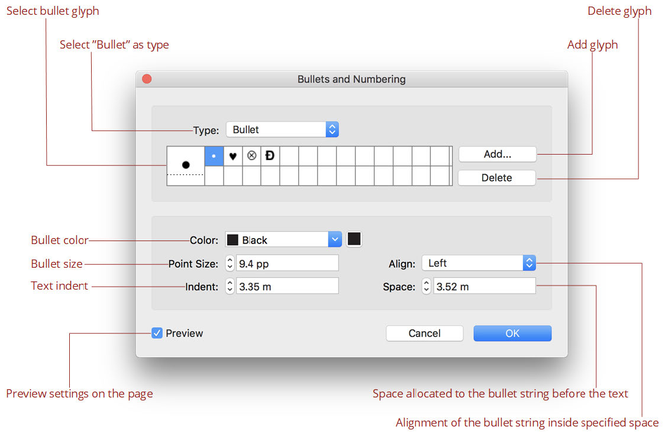Click the black color swatch beside Color dropdown
This screenshot has width=665, height=436.
(354, 239)
